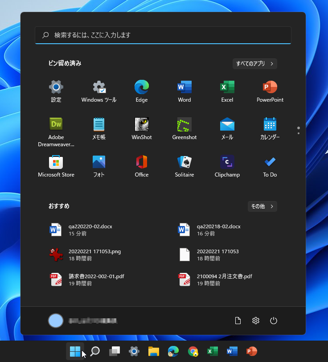The image size is (328, 362).
Task: Open taskbar Search magnifier
Action: (x=95, y=351)
